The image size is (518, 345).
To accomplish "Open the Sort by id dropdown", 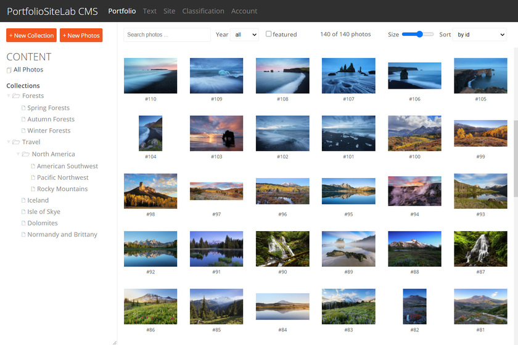I will pos(480,34).
